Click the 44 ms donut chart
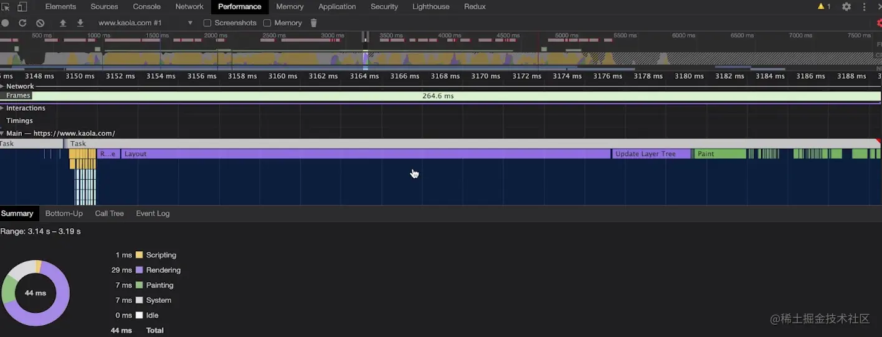Image resolution: width=882 pixels, height=337 pixels. coord(36,293)
